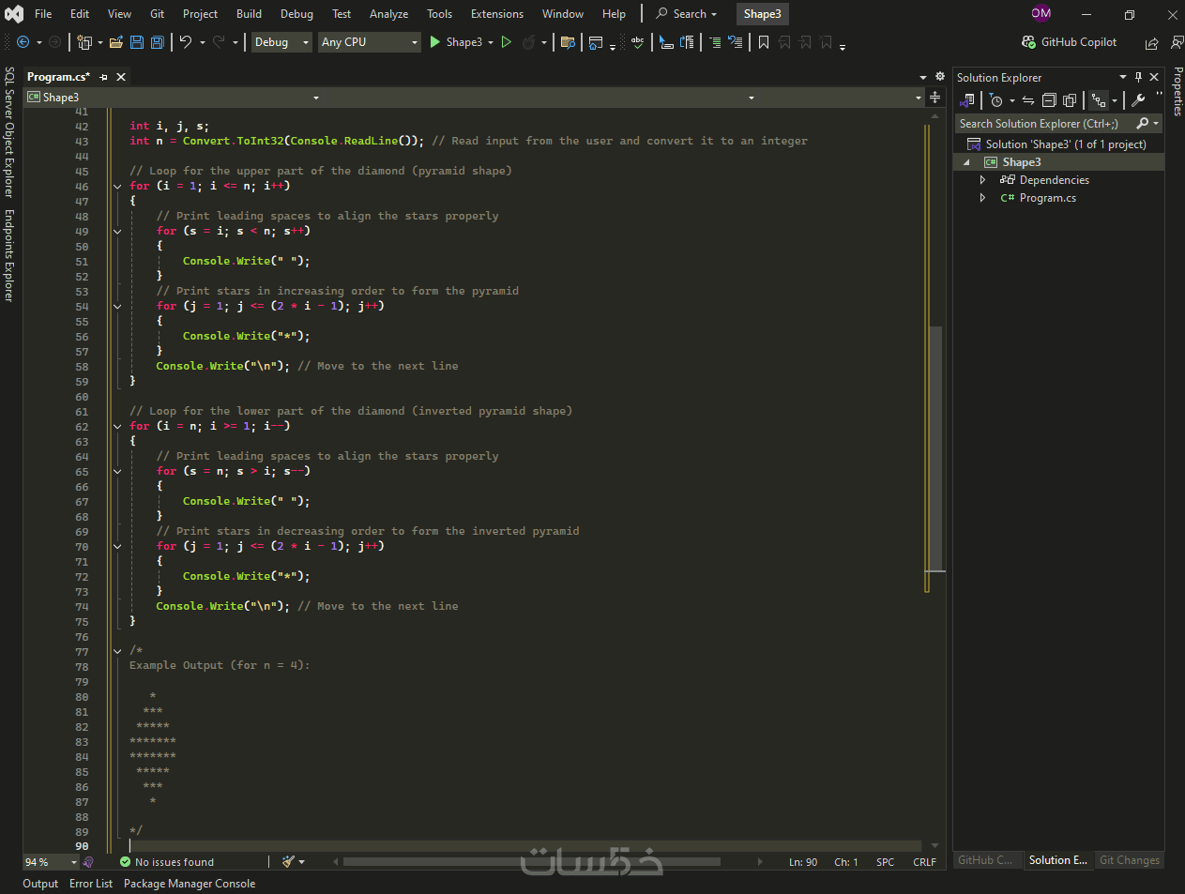Expand the Dependencies tree node

click(x=982, y=180)
